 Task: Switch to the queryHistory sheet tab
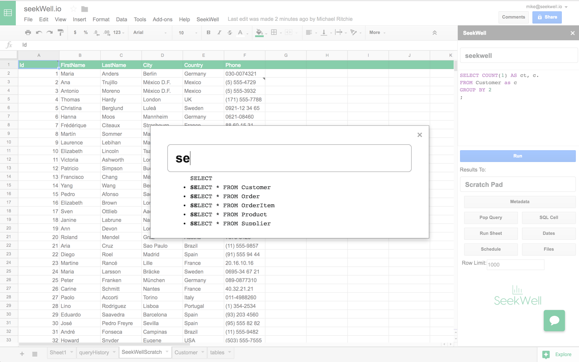click(94, 352)
